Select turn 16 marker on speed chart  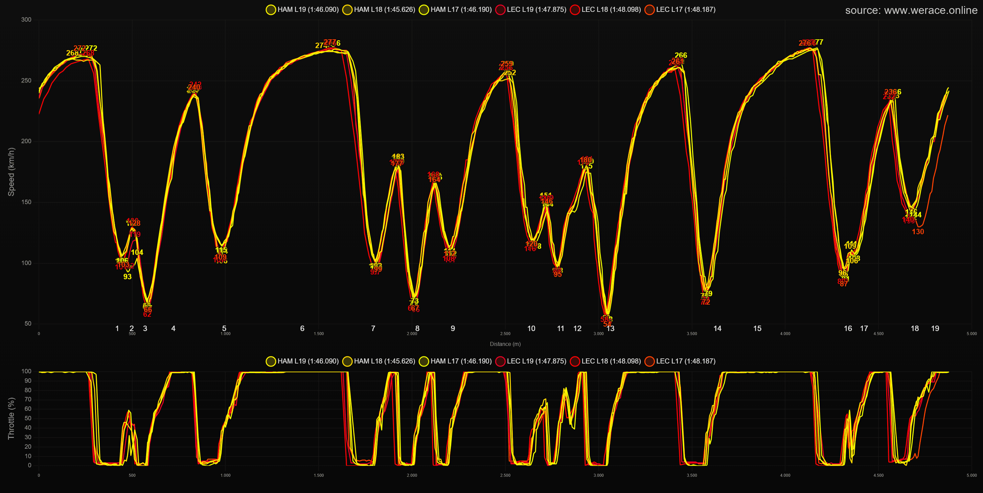848,329
